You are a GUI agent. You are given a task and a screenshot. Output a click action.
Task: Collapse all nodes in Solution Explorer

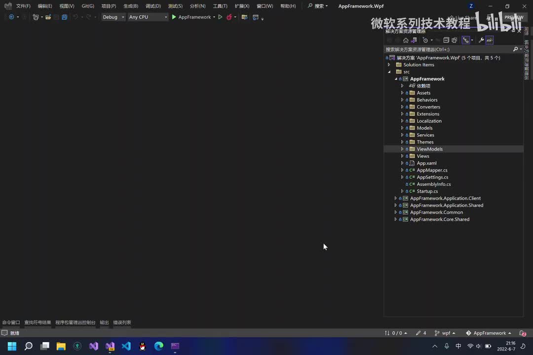click(x=446, y=40)
